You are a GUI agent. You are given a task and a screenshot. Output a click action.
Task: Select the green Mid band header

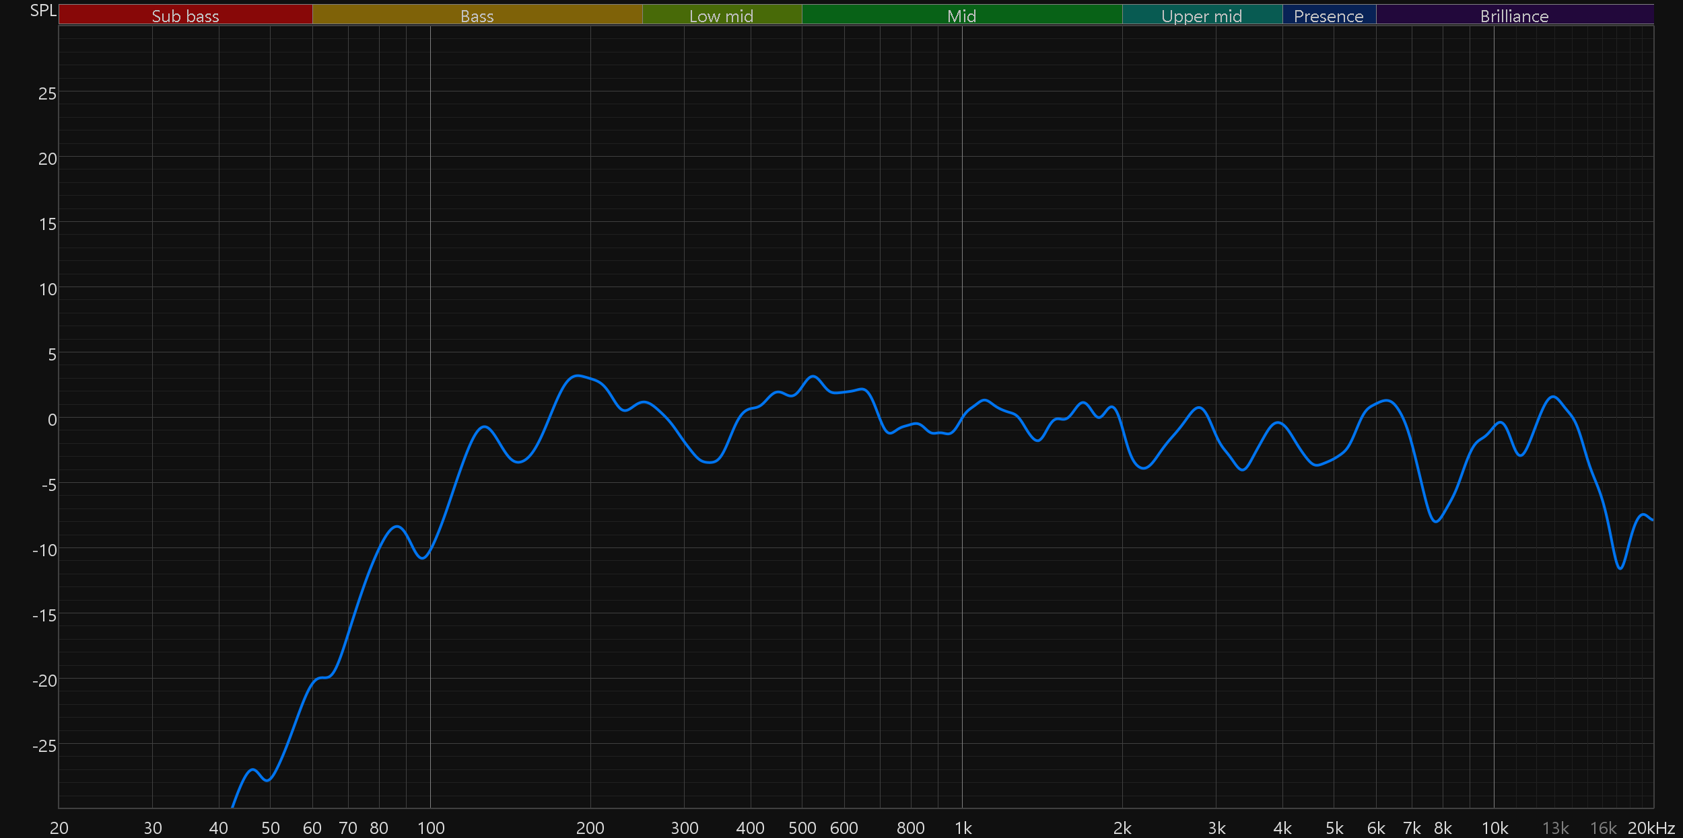click(x=961, y=15)
